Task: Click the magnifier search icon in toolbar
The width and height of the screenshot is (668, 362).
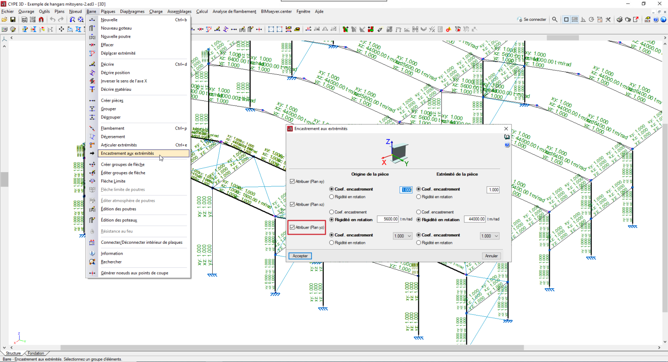Action: click(x=554, y=20)
